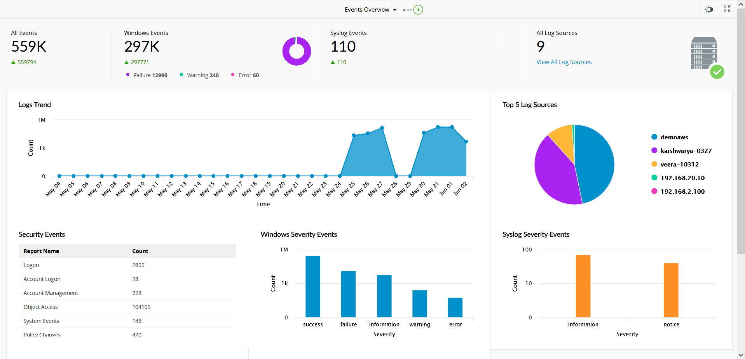Start the dashboard slideshow playback

(419, 9)
